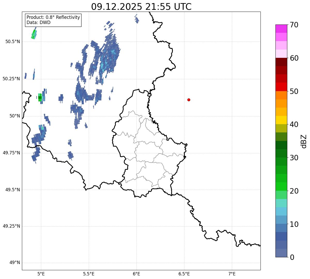
Task: Click the 6.5°E longitude label
Action: pyautogui.click(x=184, y=274)
